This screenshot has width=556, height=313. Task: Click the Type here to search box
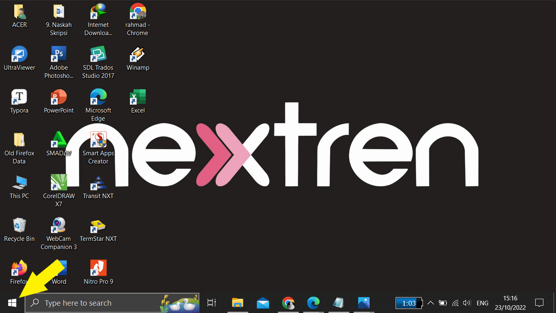click(112, 303)
